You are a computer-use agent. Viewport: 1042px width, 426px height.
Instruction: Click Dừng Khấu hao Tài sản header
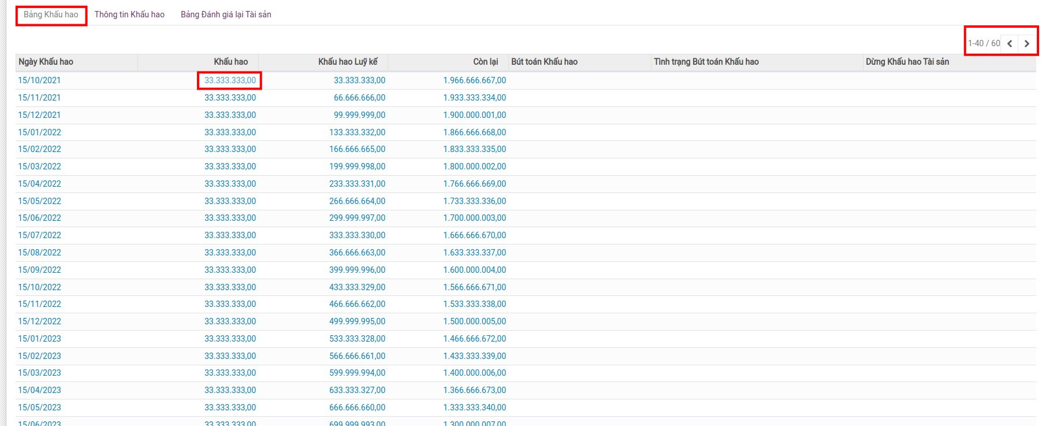907,62
